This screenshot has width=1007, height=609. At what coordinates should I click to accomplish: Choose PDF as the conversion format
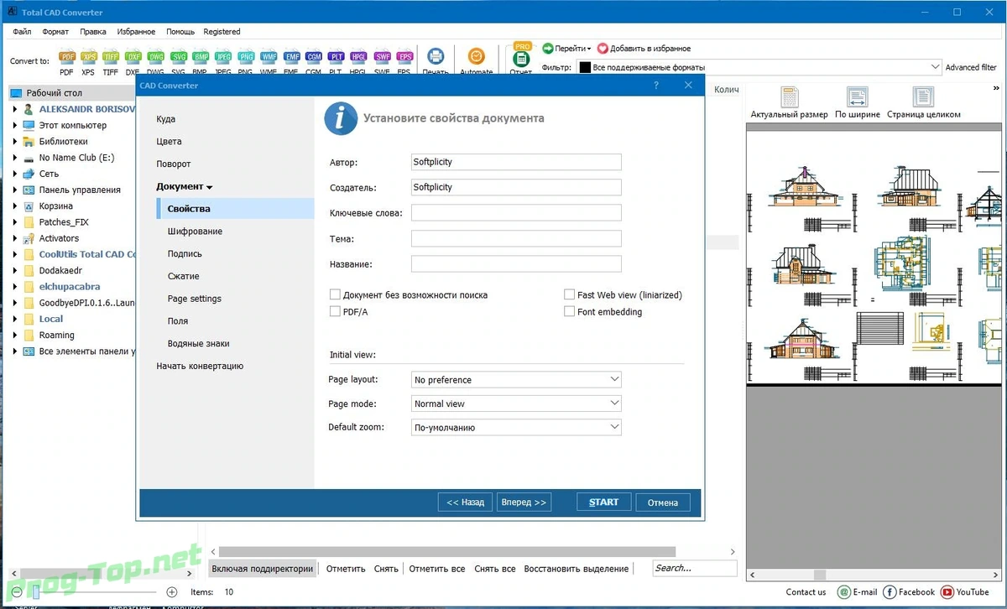[67, 58]
